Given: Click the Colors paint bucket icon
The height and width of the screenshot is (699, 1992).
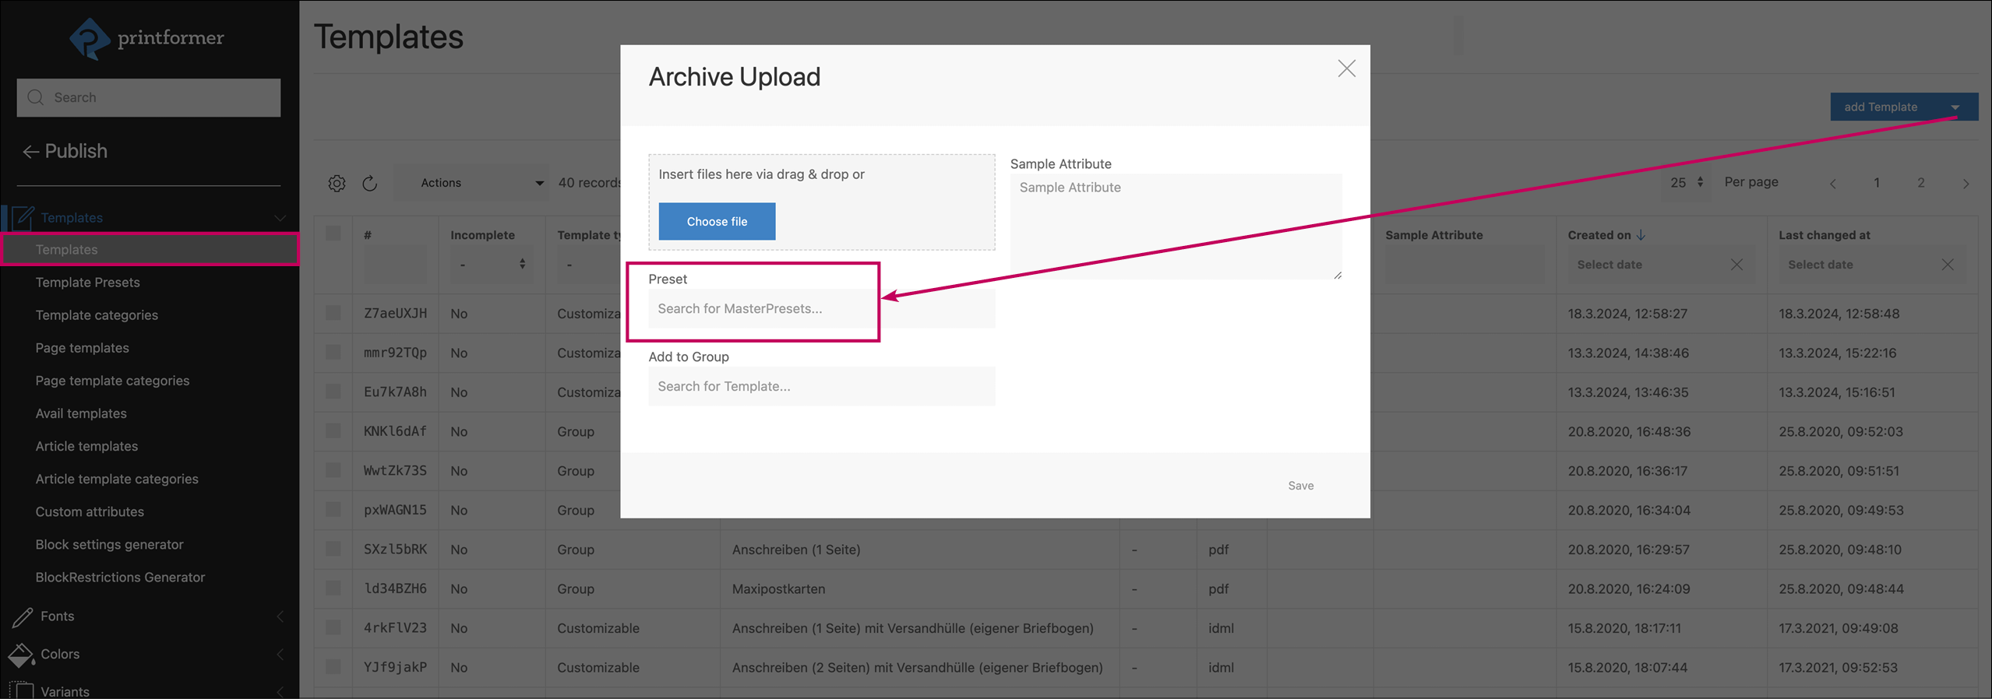Looking at the screenshot, I should click(21, 655).
